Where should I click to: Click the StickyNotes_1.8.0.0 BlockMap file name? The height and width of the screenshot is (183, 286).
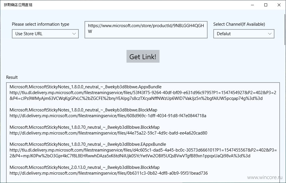(83, 110)
